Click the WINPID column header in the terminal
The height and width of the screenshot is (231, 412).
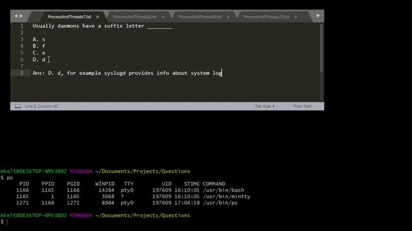point(105,184)
